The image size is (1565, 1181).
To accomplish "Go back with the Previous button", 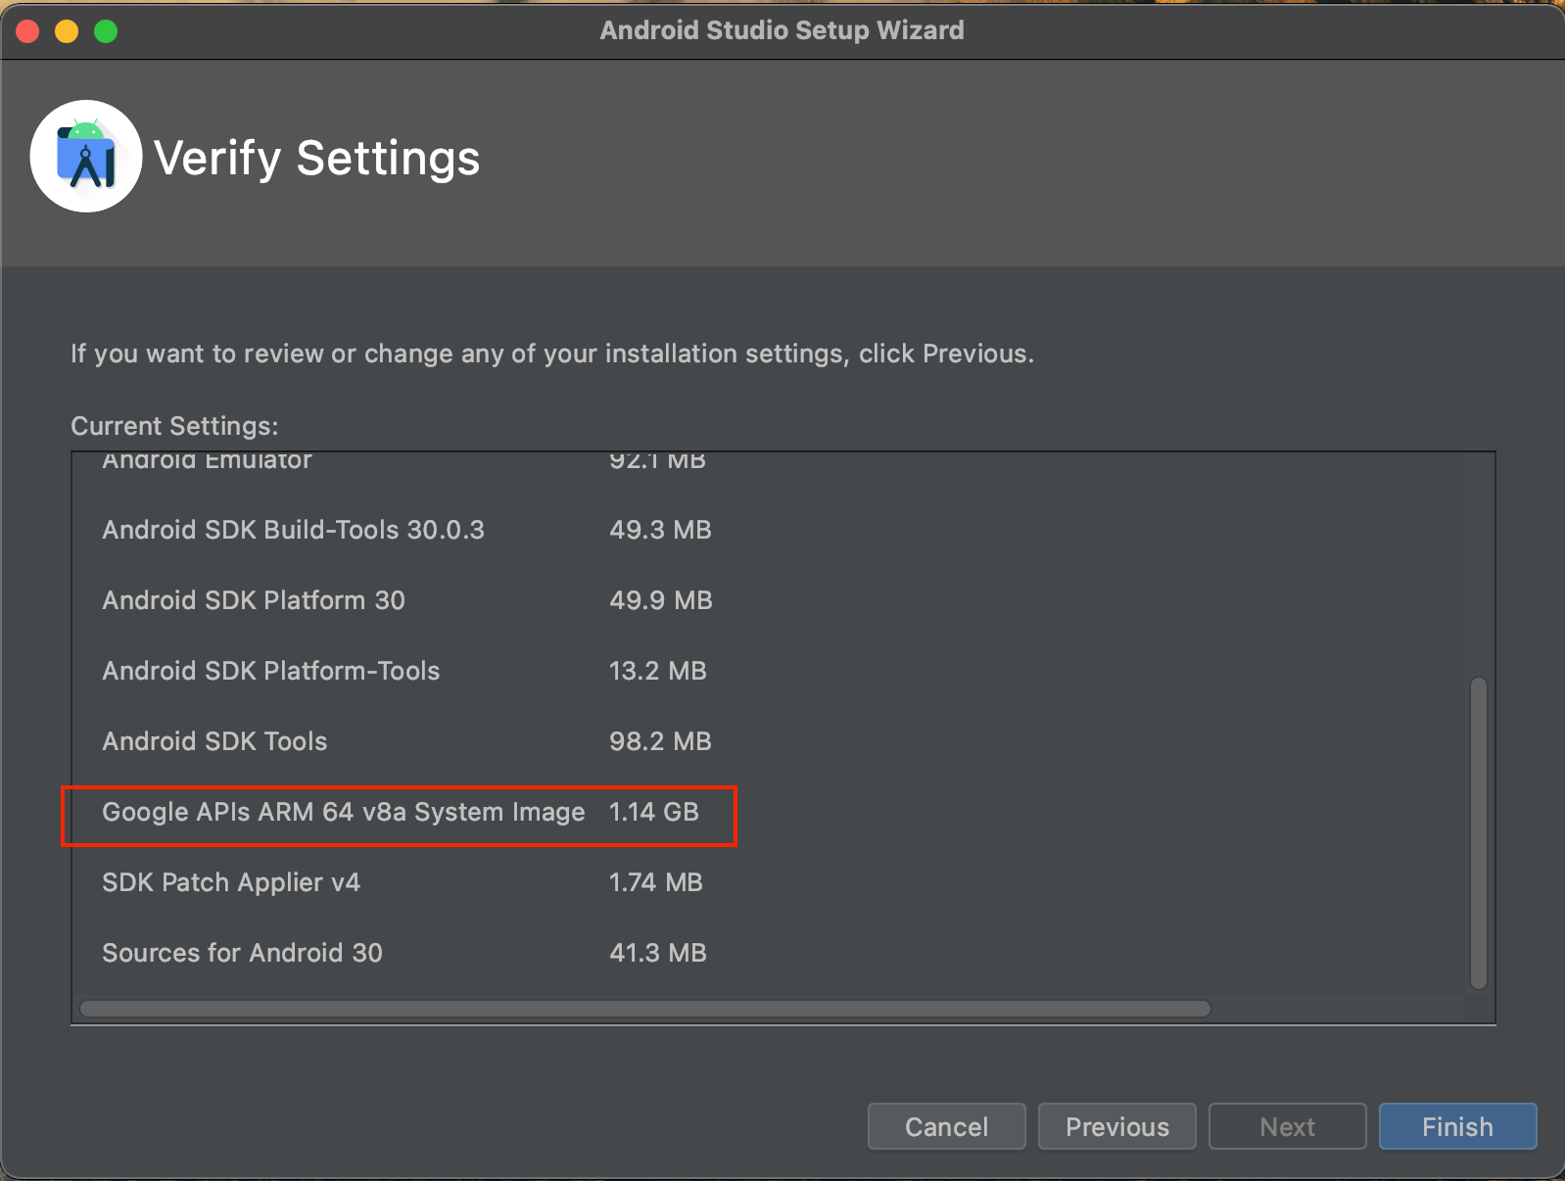I will click(x=1117, y=1126).
